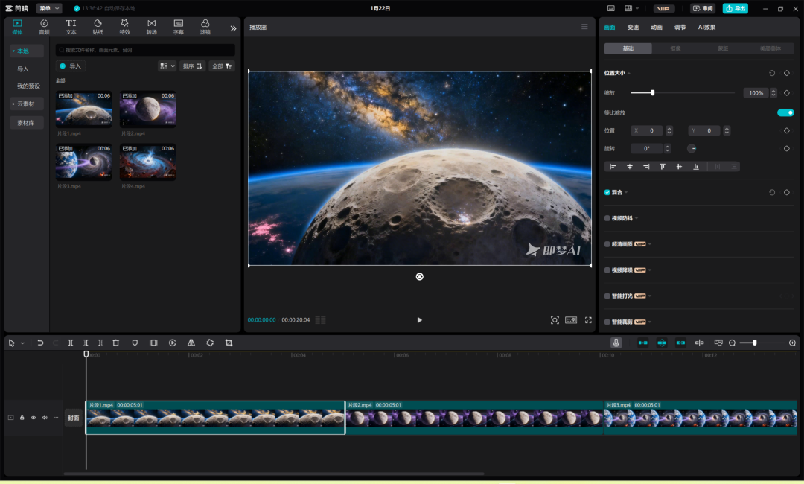Viewport: 804px width, 484px height.
Task: Hide the track using the eye icon
Action: (33, 418)
